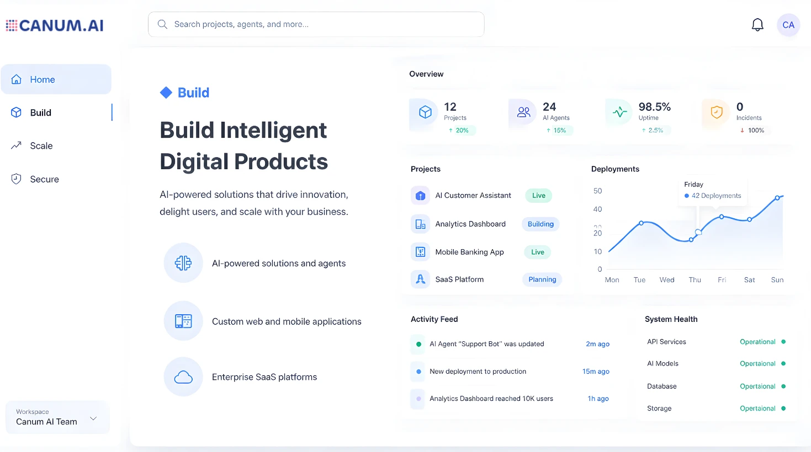
Task: Click the CANUM.AI logo
Action: click(x=55, y=25)
